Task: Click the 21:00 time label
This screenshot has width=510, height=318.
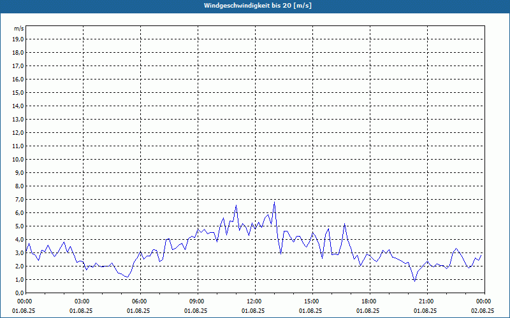Action: click(427, 301)
